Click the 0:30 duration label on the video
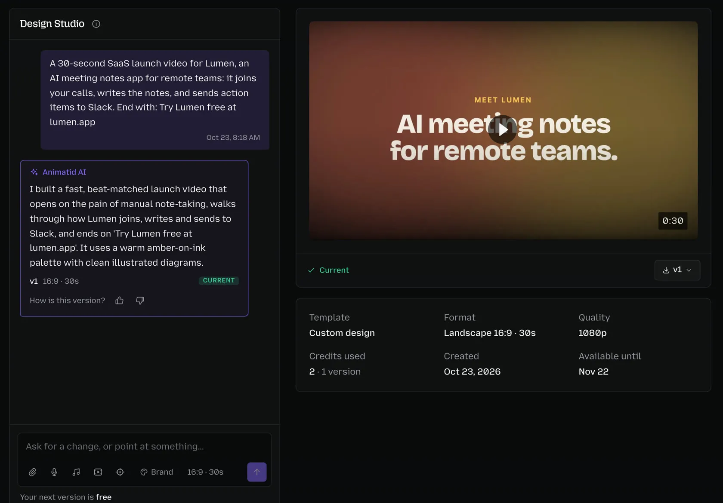This screenshot has height=503, width=723. [673, 221]
